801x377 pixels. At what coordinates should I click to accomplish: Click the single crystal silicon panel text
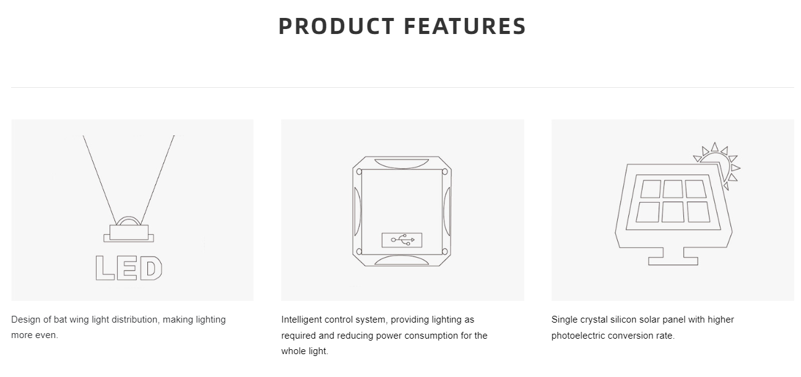coord(643,328)
